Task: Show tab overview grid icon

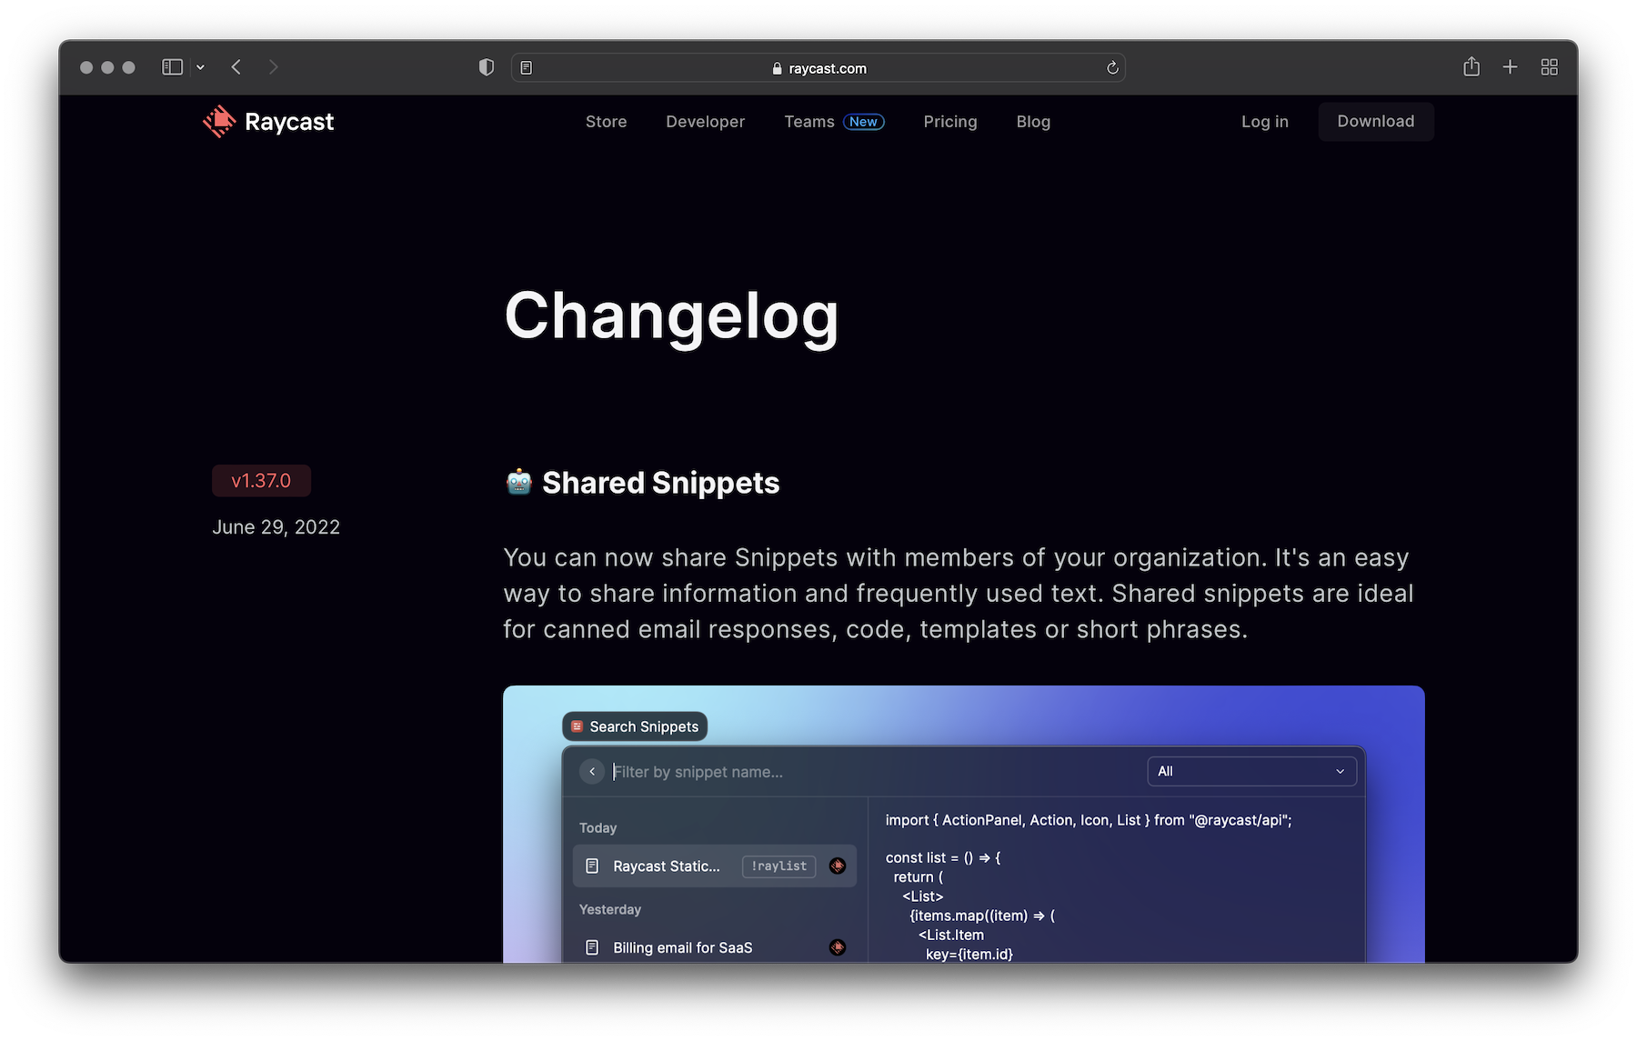Action: click(x=1550, y=67)
